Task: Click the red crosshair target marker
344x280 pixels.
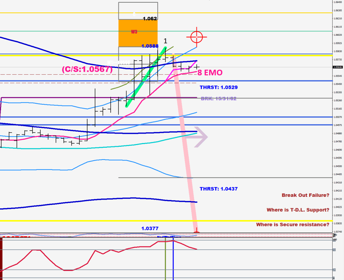Action: coord(197,36)
